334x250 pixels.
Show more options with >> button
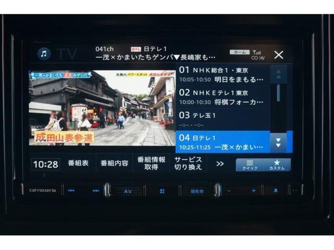[x=220, y=164]
